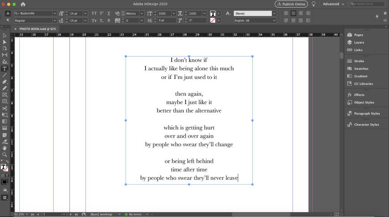Toggle Underline text formatting
The height and width of the screenshot is (217, 389).
(x=109, y=13)
